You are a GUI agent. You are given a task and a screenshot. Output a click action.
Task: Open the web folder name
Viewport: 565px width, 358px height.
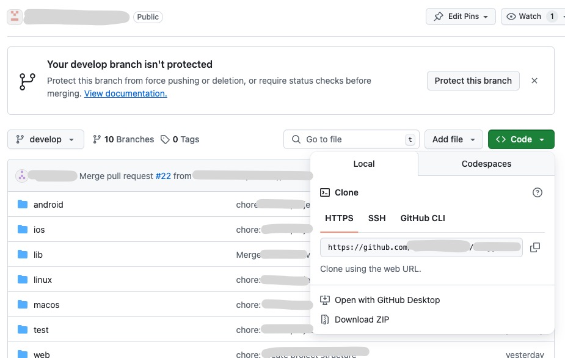coord(42,354)
